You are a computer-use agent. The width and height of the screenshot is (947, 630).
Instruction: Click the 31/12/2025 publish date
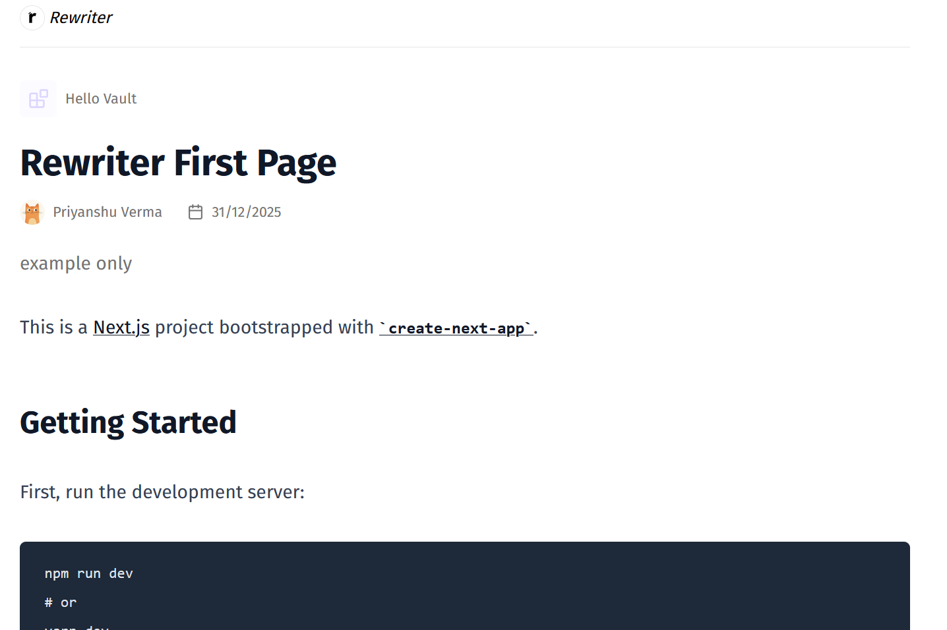[246, 212]
